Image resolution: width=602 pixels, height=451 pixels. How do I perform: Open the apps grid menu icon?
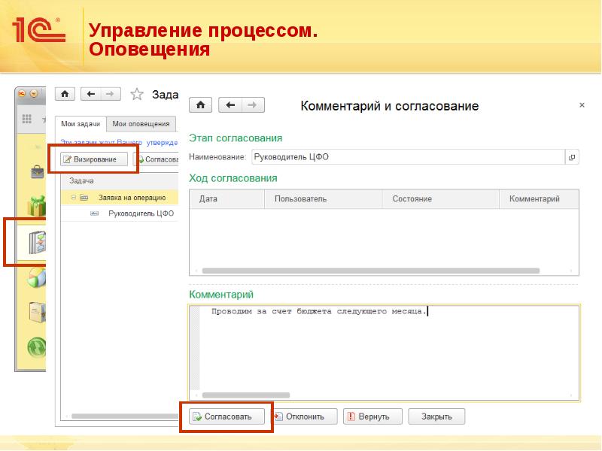[27, 119]
